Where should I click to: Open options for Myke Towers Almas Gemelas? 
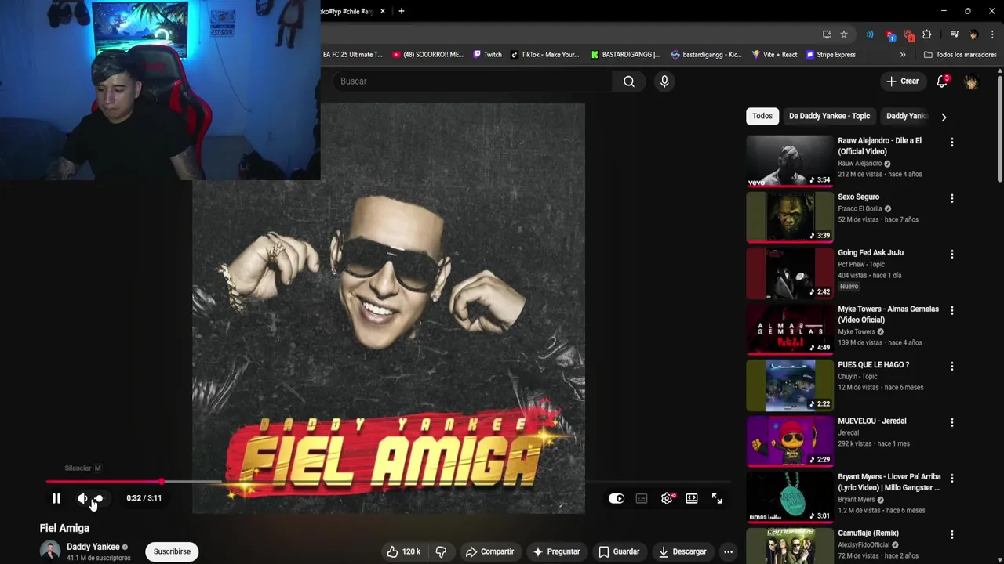tap(951, 311)
